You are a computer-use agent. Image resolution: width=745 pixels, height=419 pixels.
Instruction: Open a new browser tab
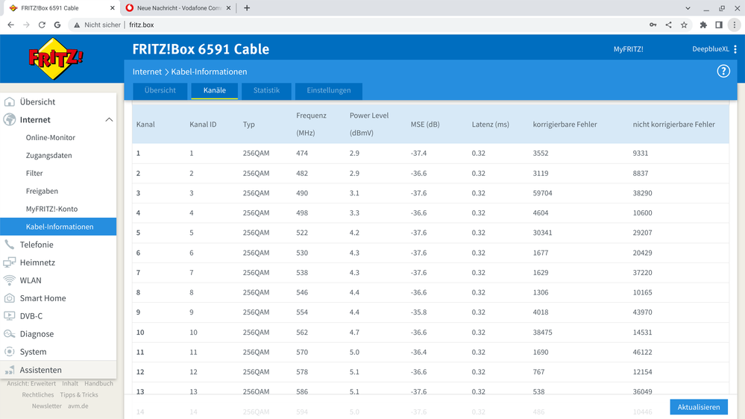pyautogui.click(x=247, y=8)
